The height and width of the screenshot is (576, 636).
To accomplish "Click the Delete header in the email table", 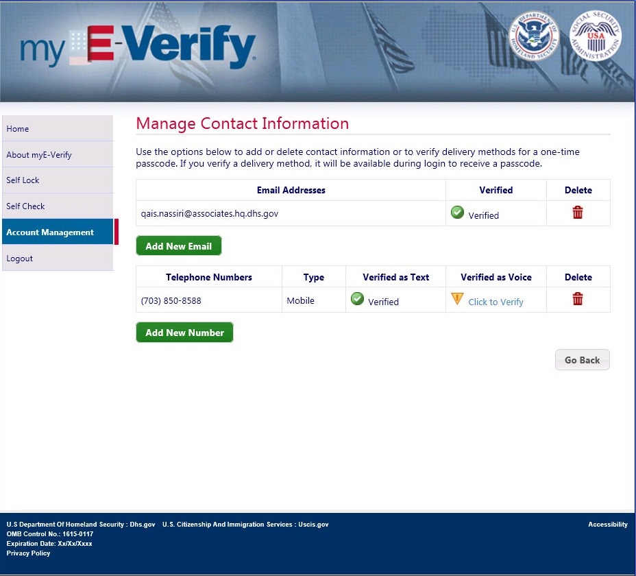I will 578,190.
